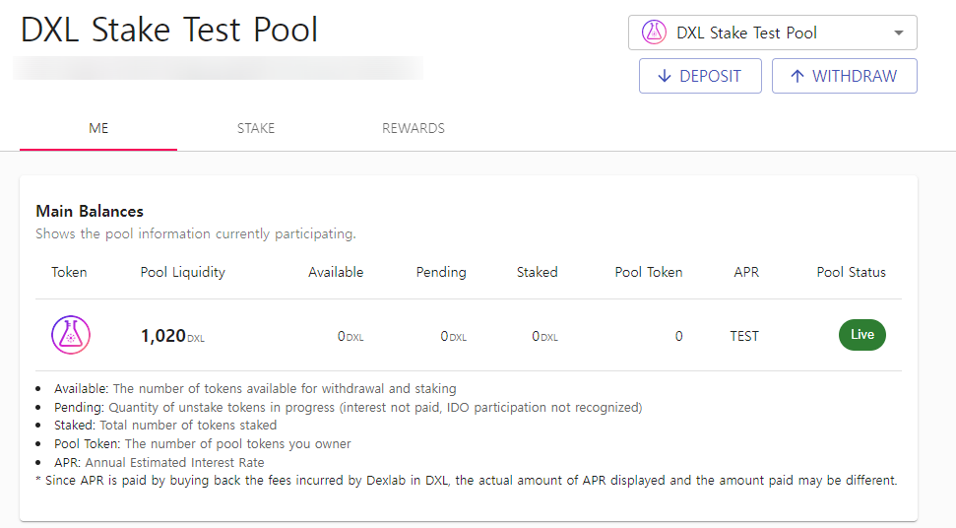Click the Pool Status column header

(851, 272)
